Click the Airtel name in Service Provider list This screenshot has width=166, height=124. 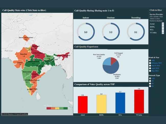152,24
